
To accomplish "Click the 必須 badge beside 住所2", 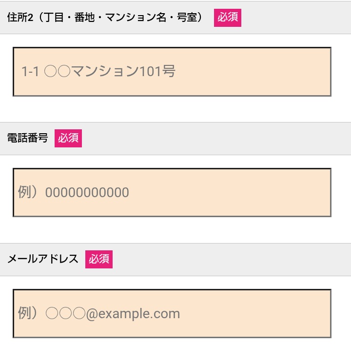I will pos(228,18).
